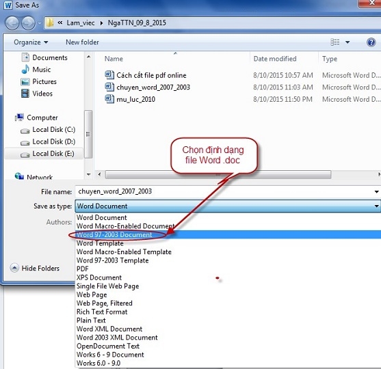Create a New folder
The height and width of the screenshot is (369, 381).
click(82, 42)
